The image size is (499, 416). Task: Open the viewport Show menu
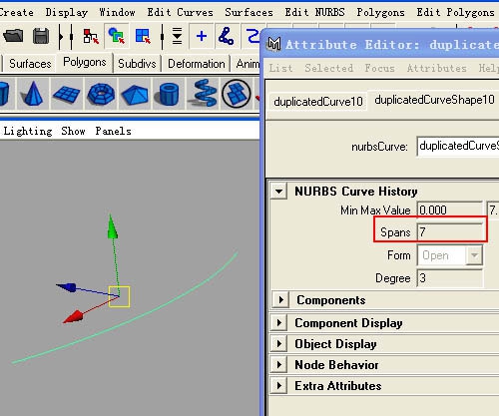point(73,131)
